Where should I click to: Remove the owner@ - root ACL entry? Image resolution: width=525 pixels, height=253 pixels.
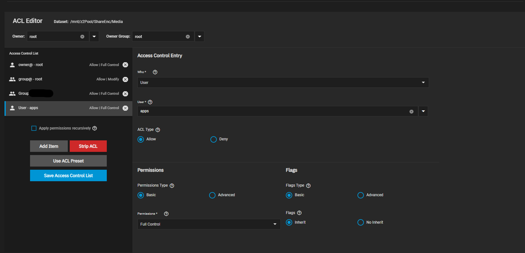(125, 65)
